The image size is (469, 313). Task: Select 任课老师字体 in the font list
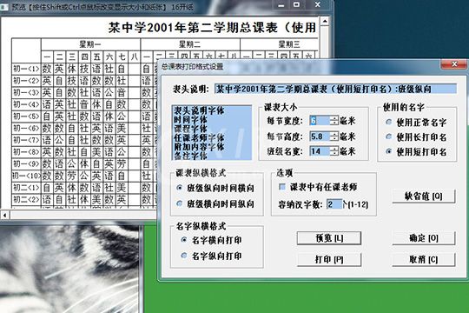[x=199, y=137]
